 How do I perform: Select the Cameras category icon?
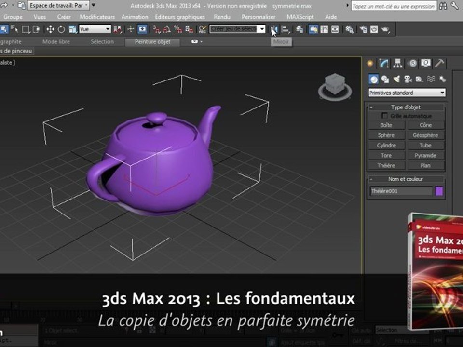pyautogui.click(x=408, y=79)
